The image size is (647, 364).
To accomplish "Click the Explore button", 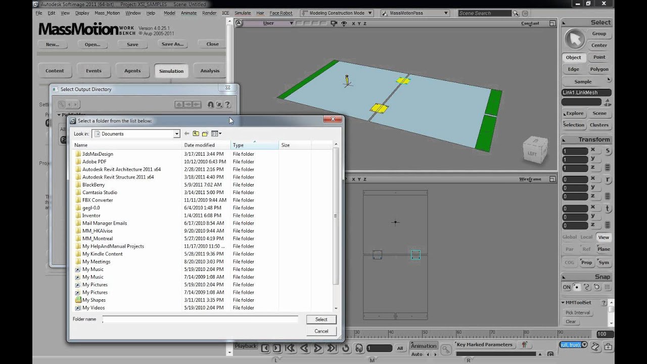I will 575,113.
